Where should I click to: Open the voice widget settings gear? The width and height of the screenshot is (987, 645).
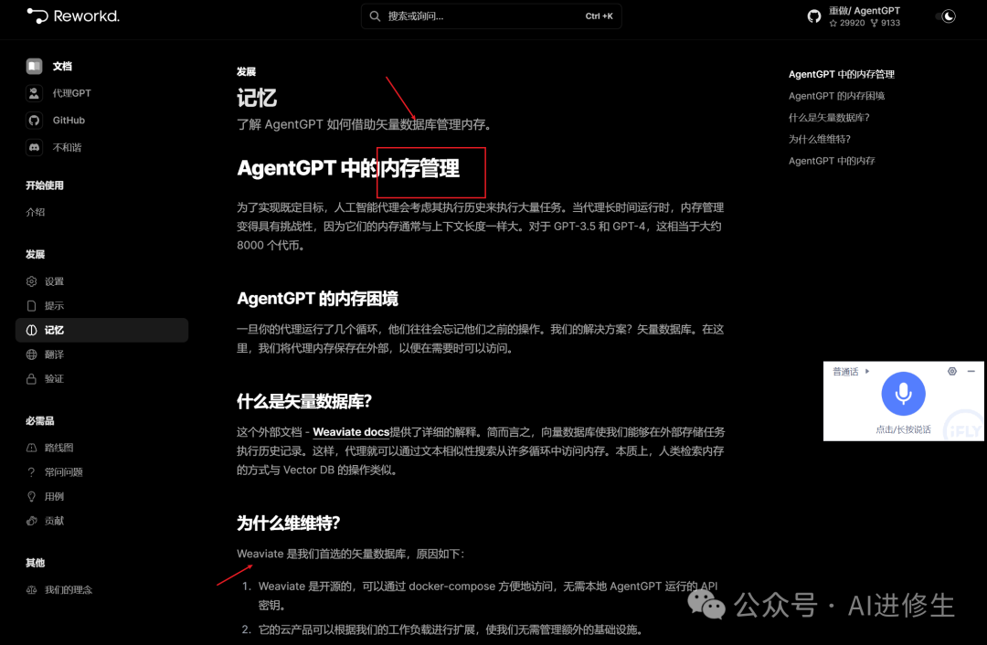[951, 371]
